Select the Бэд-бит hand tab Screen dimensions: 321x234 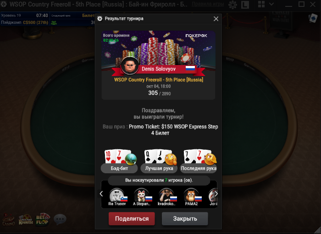point(119,169)
